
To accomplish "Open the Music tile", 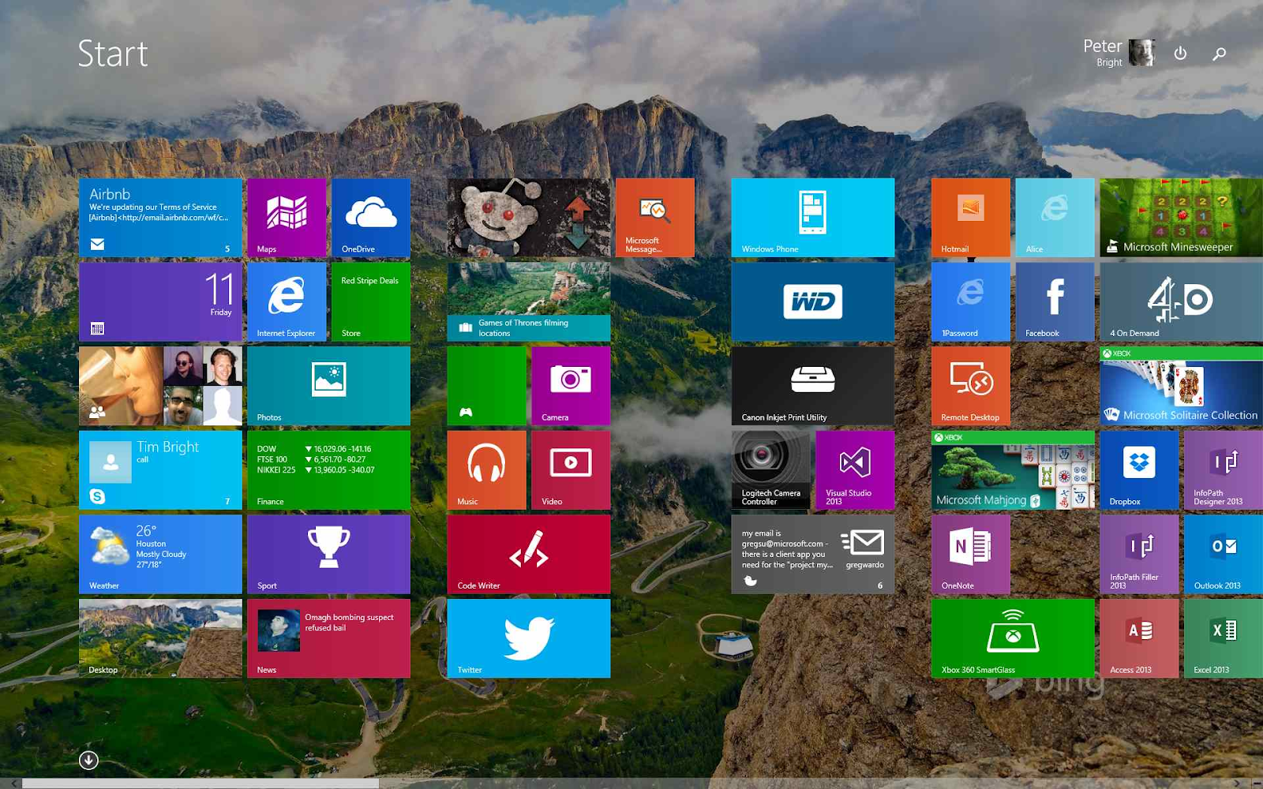I will (486, 470).
